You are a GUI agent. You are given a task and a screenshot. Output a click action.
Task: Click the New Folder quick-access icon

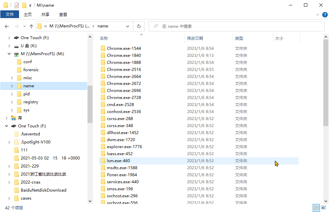24,5
